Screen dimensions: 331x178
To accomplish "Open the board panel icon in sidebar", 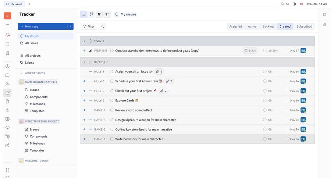I will point(7,119).
